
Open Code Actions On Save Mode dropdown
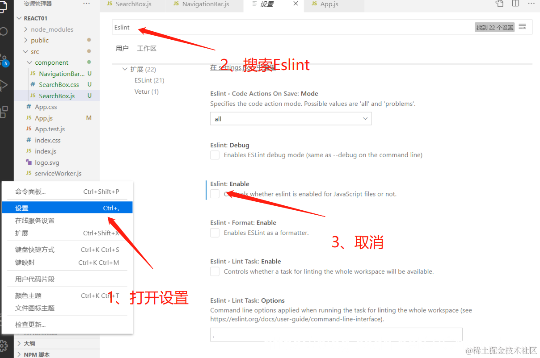pyautogui.click(x=291, y=119)
